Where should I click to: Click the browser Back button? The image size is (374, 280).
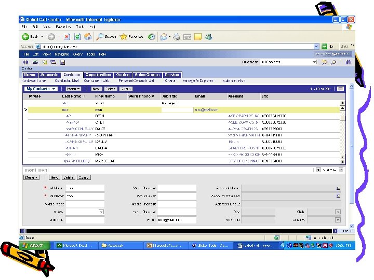coord(30,37)
